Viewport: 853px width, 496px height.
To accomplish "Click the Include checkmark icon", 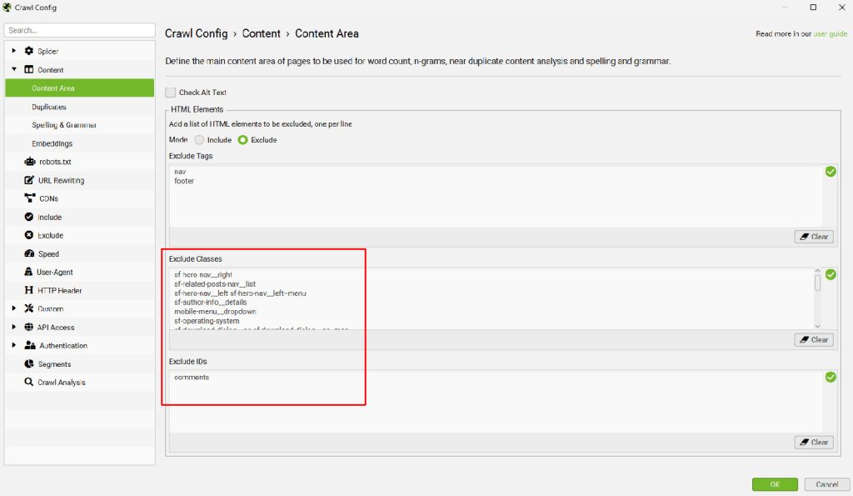I will tap(29, 217).
